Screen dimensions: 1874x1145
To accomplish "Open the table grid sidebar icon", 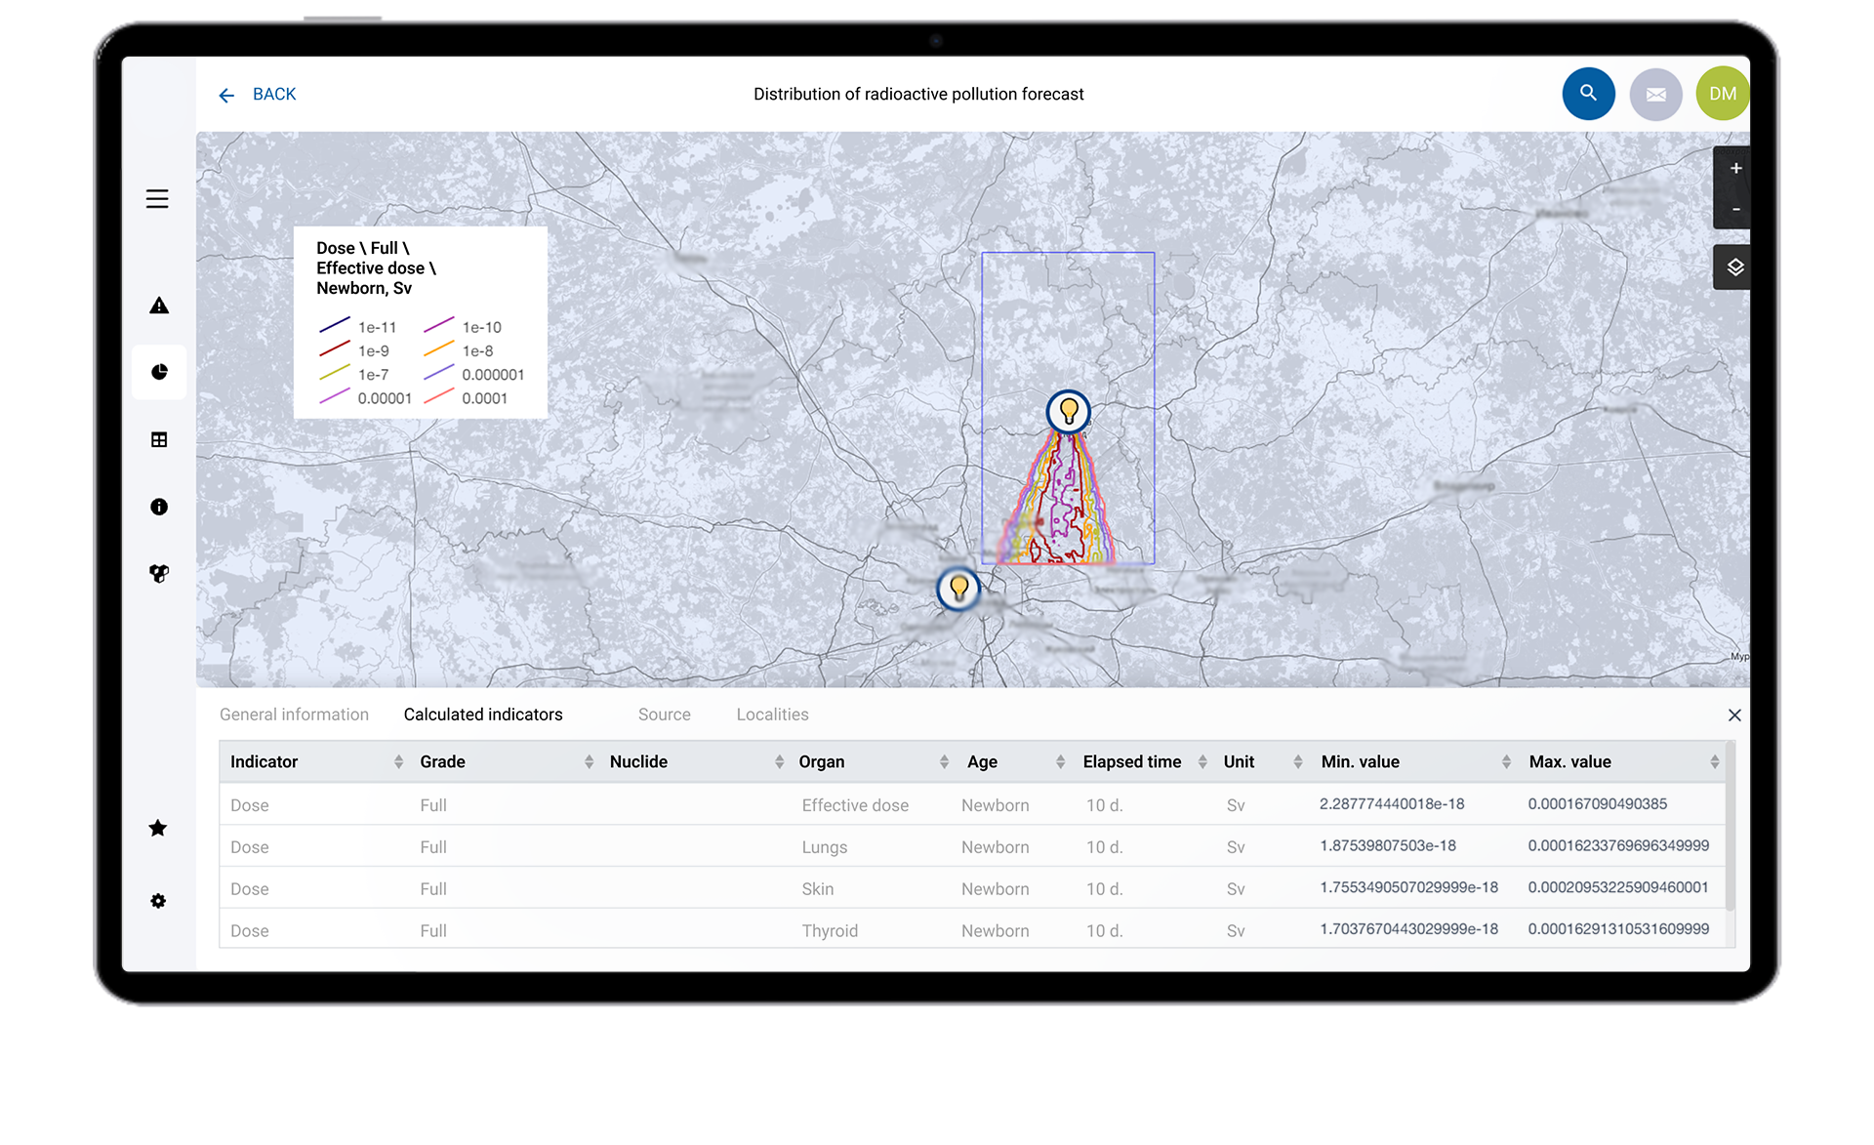I will [159, 440].
